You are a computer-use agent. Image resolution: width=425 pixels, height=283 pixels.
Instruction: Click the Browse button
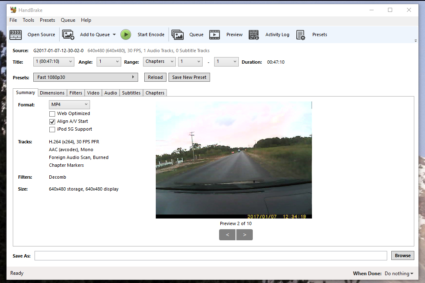402,255
